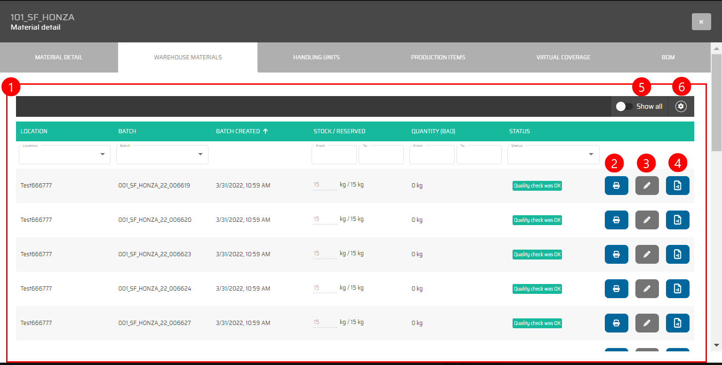Viewport: 722px width, 365px height.
Task: Edit batch 001_SF_HONZA_22_006620 with pencil icon
Action: (x=647, y=220)
